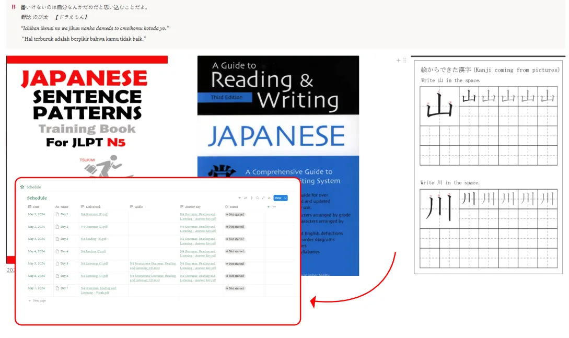The width and height of the screenshot is (569, 338).
Task: Click New page at table bottom
Action: tap(37, 300)
